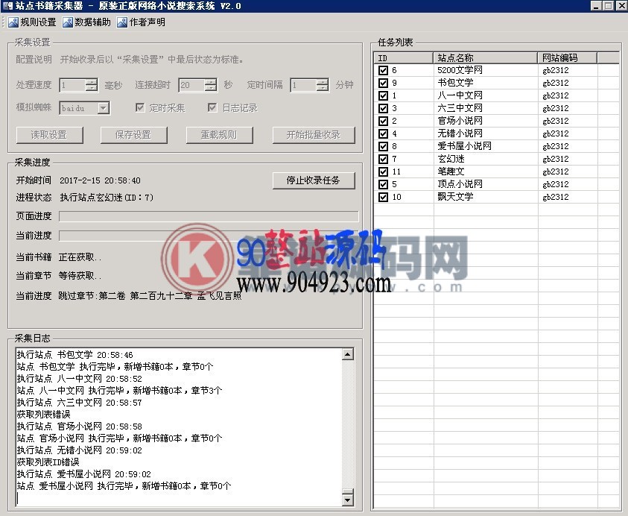628x516 pixels.
Task: Uncheck the task for 书包文学
Action: [x=384, y=83]
